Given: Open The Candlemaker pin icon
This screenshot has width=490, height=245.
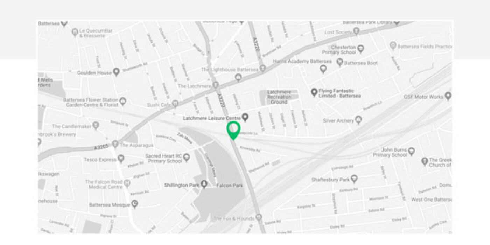Looking at the screenshot, I should [x=96, y=125].
